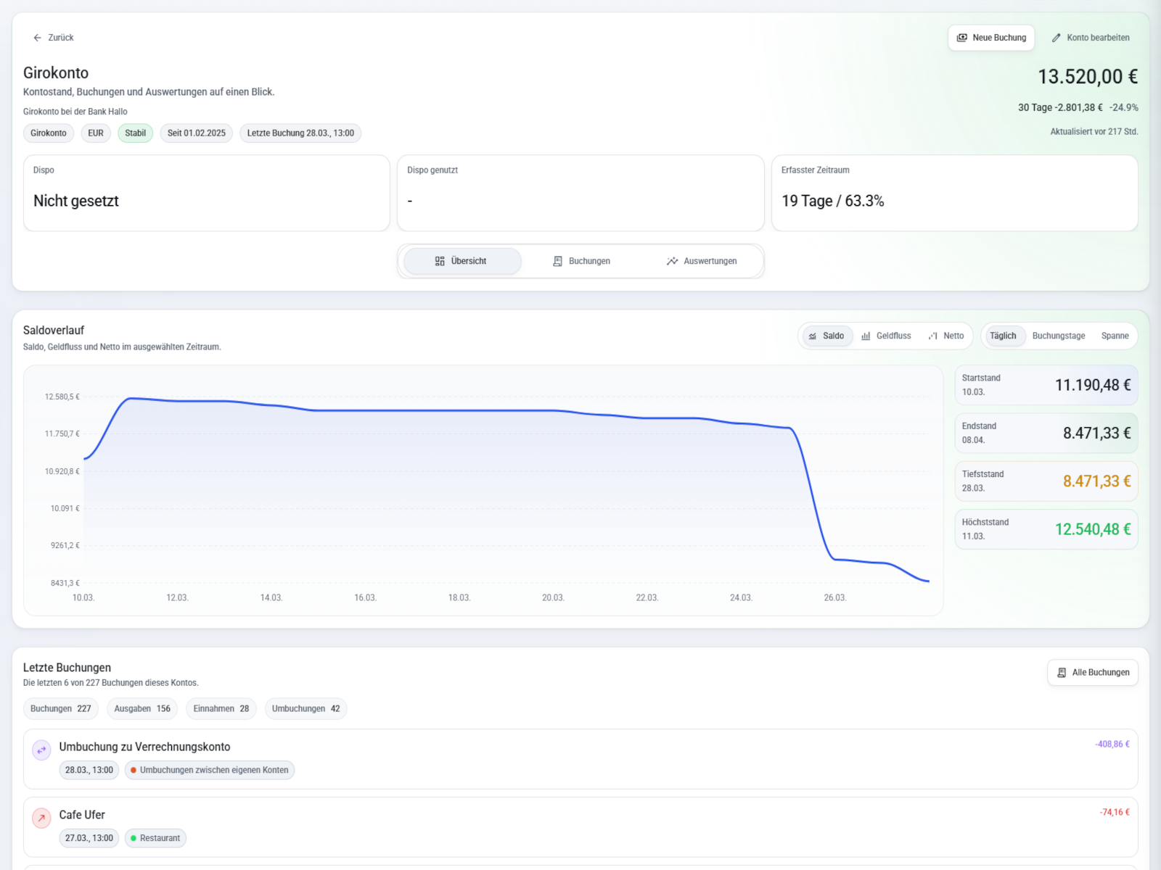Choose the Spanne range option
The height and width of the screenshot is (870, 1161).
(1115, 336)
